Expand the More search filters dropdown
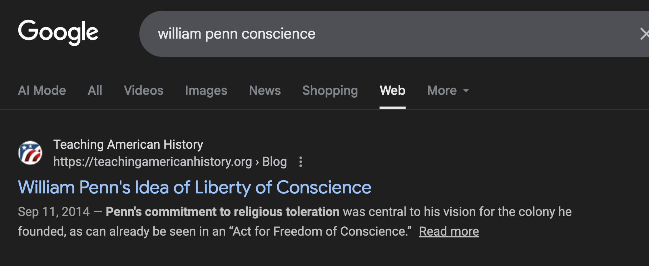 pyautogui.click(x=448, y=91)
